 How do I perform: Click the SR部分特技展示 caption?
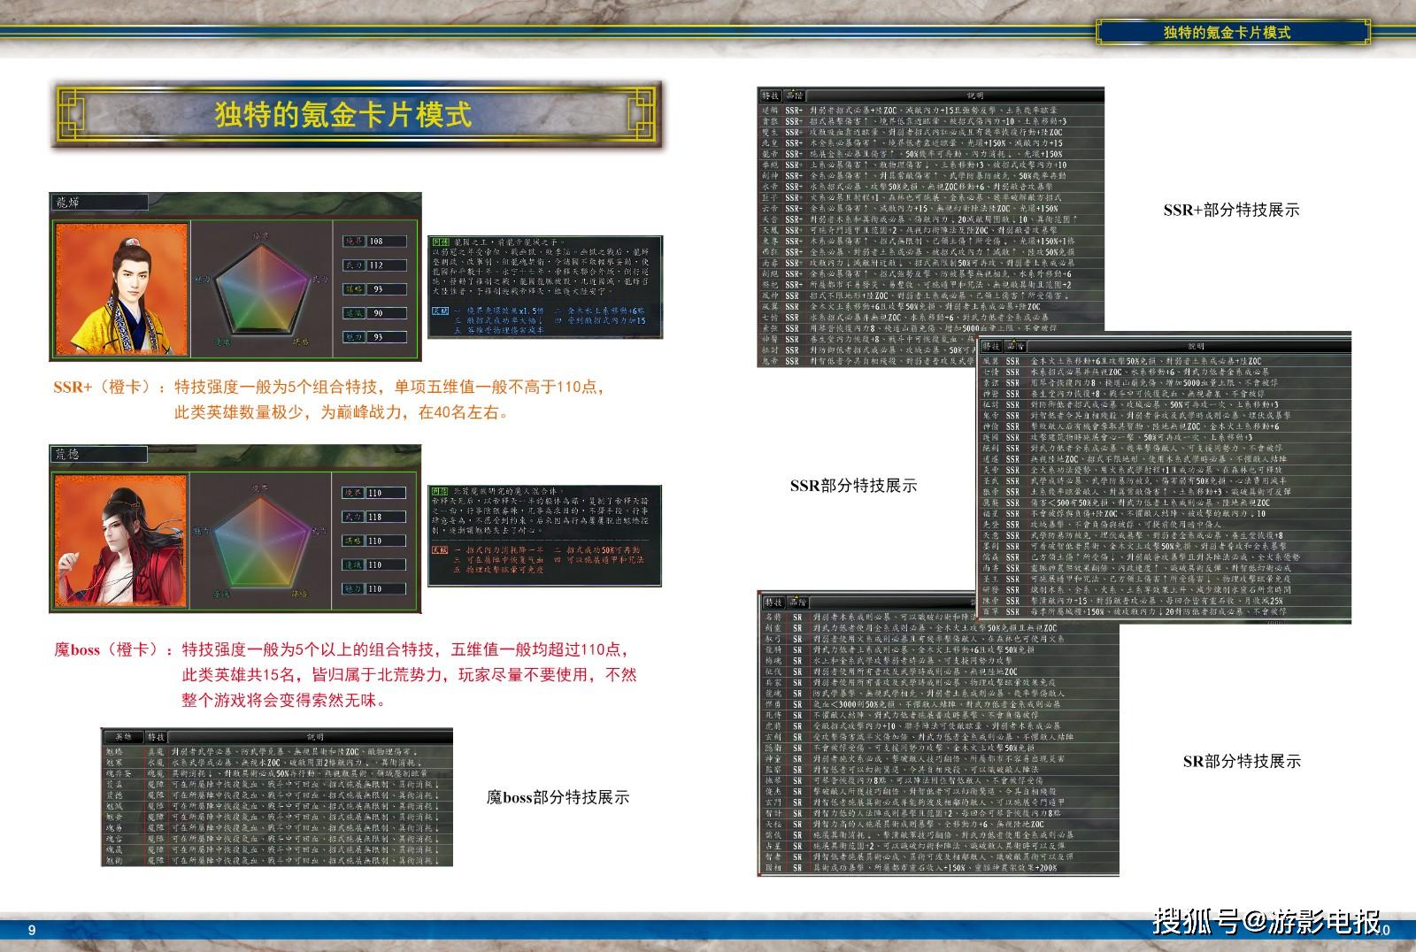[1242, 761]
